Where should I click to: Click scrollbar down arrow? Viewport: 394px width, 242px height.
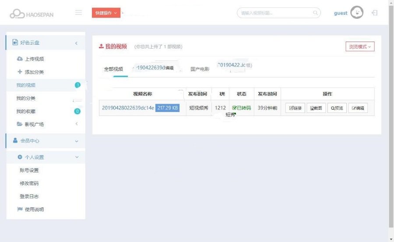391,239
